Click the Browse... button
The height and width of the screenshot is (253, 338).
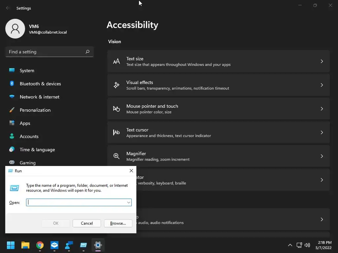coord(118,223)
